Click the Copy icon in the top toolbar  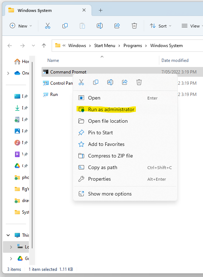click(65, 26)
